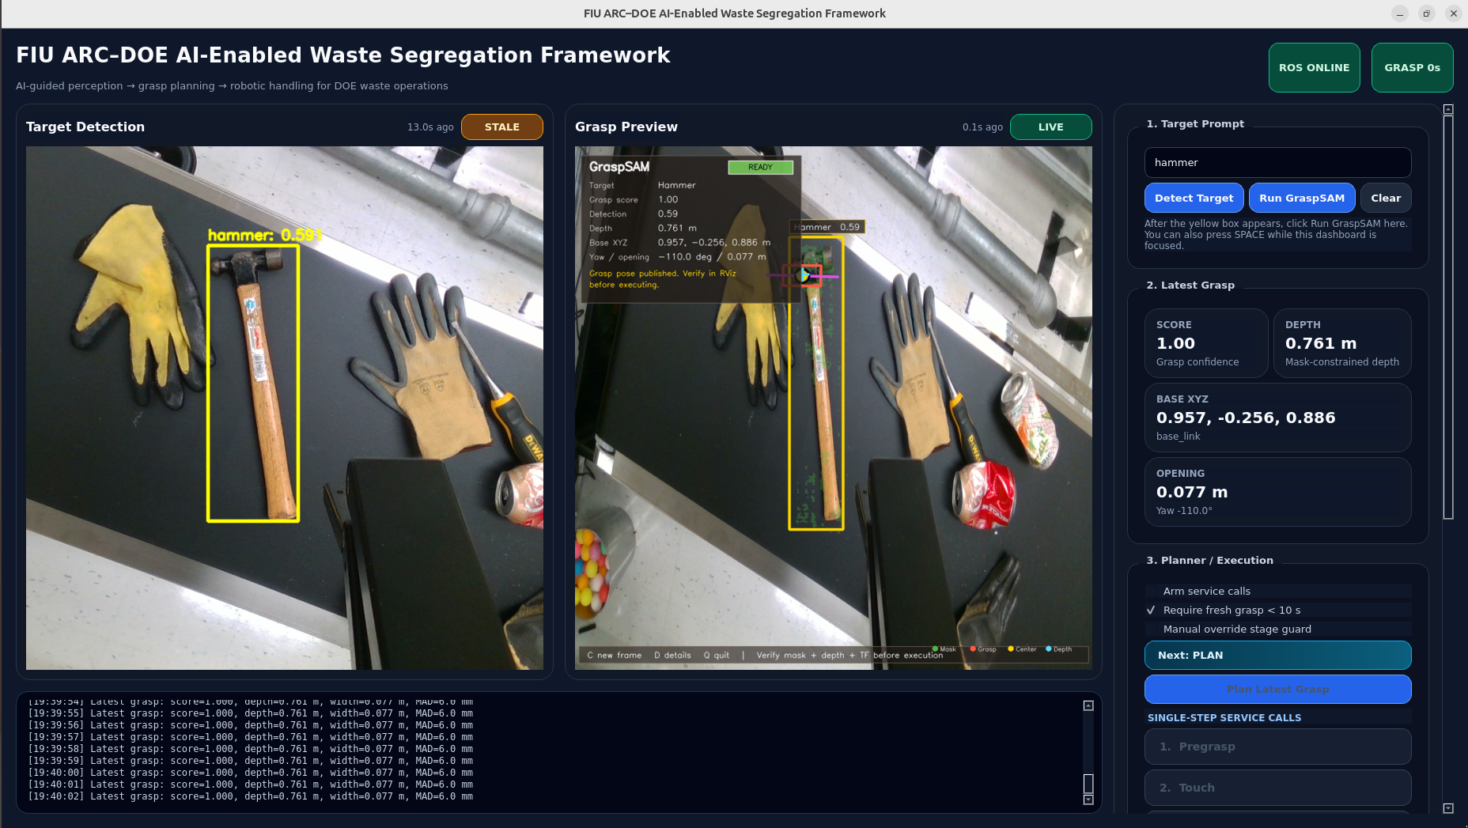
Task: Select the Next: PLAN stage button
Action: tap(1277, 655)
